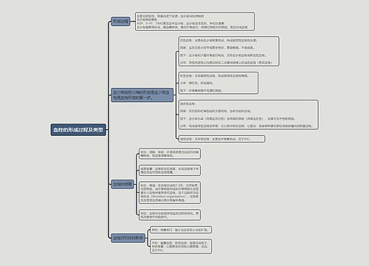The image size is (369, 266).
Task: Open the 血栓的结局 branch node
Action: point(123,184)
